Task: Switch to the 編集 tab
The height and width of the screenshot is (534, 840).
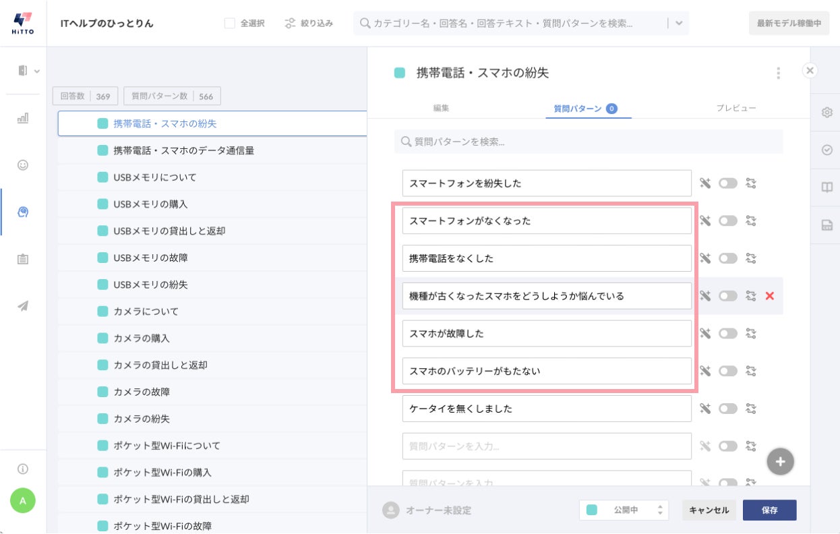Action: pyautogui.click(x=441, y=108)
